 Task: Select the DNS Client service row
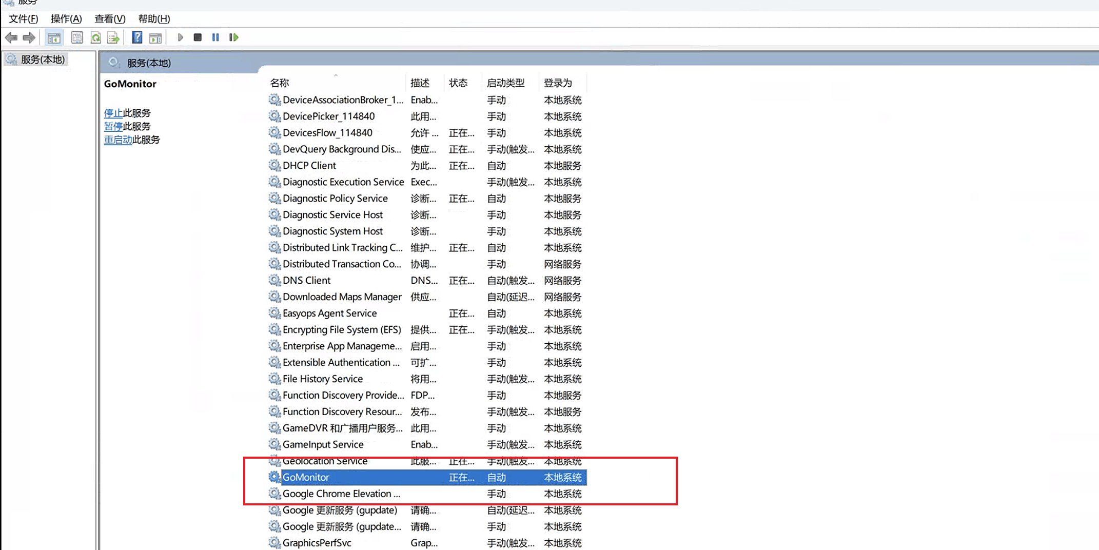427,280
